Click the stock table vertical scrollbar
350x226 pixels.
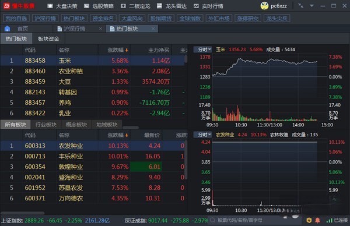pyautogui.click(x=186, y=160)
